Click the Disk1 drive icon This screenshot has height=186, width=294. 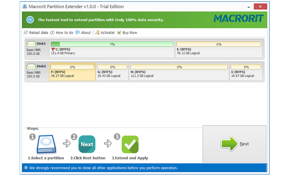31,44
